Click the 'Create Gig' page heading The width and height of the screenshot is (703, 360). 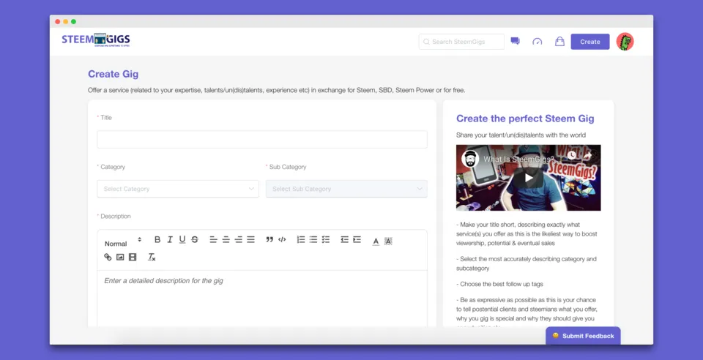[x=113, y=74]
